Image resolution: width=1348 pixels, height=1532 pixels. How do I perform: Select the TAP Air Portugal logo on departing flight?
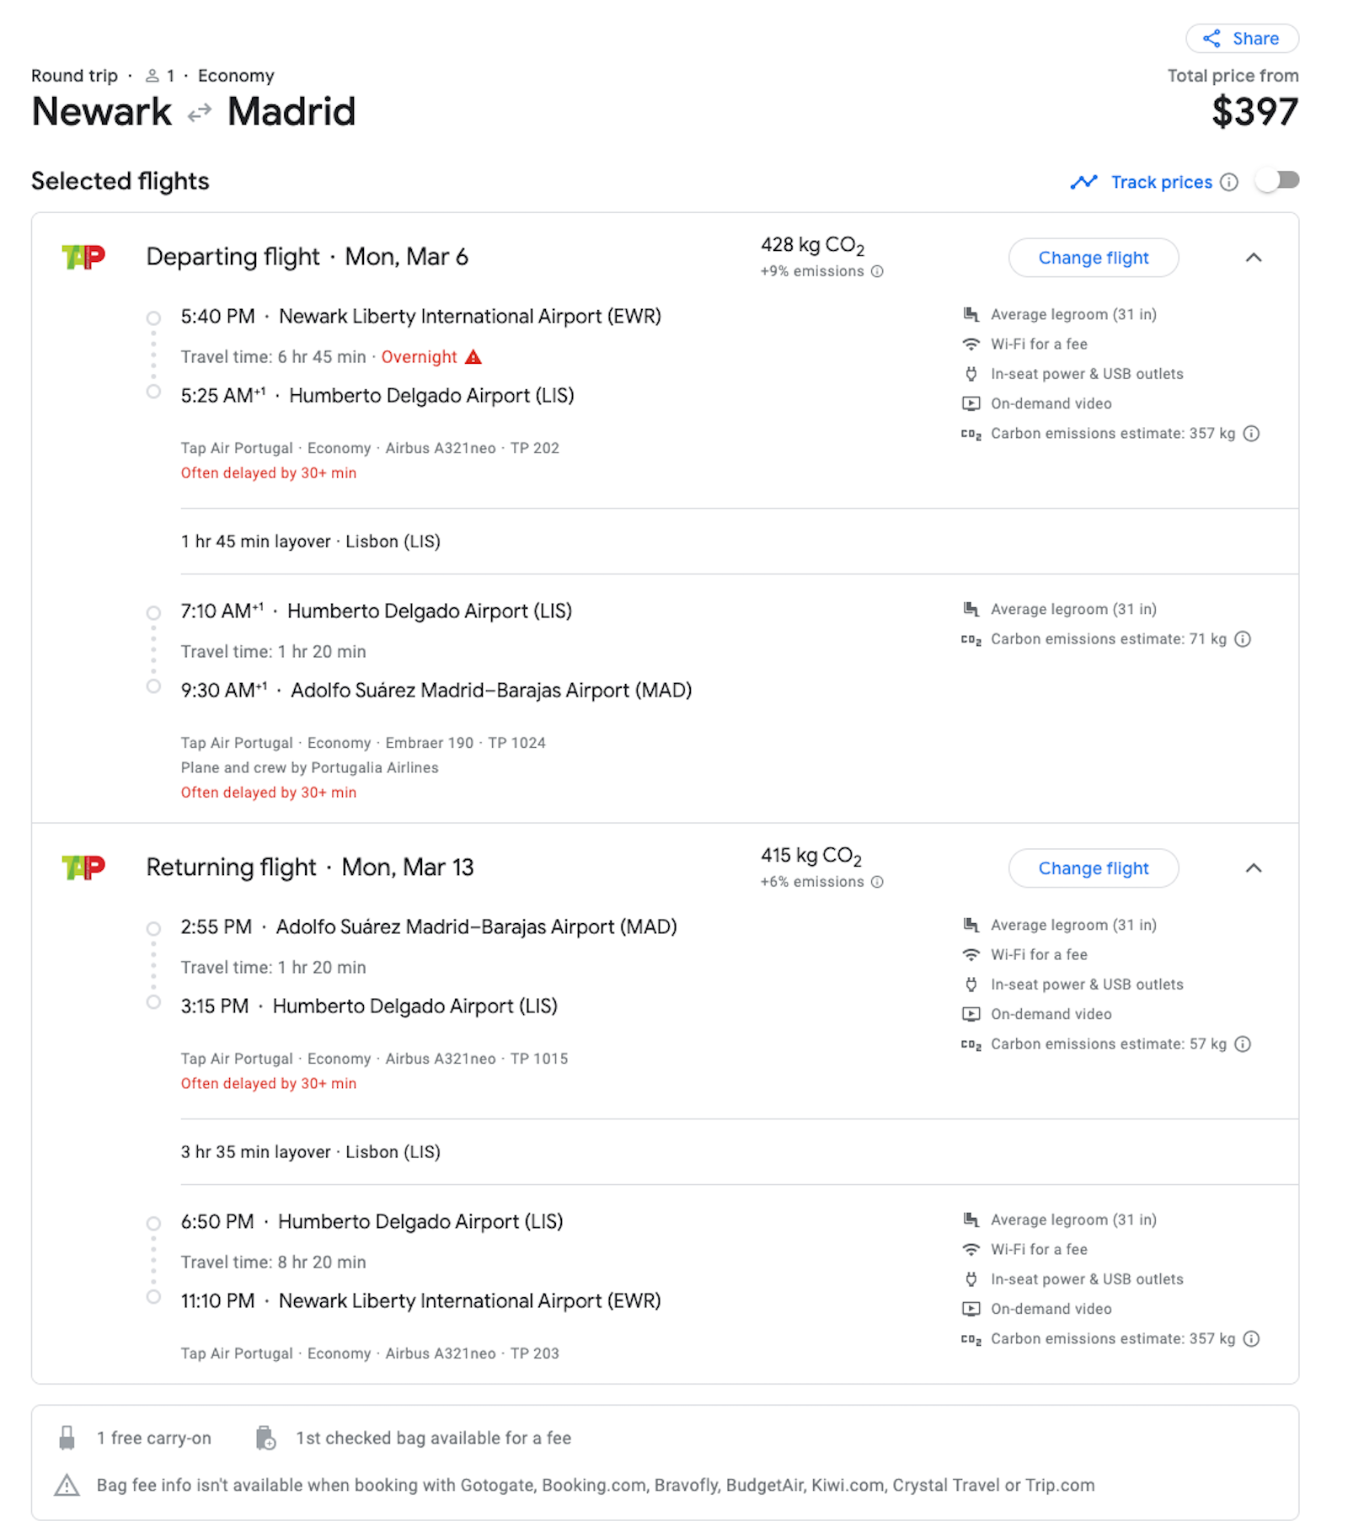[x=83, y=257]
